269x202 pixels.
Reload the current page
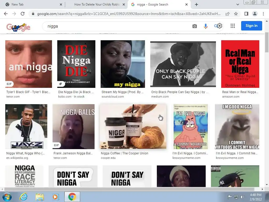(x=23, y=14)
